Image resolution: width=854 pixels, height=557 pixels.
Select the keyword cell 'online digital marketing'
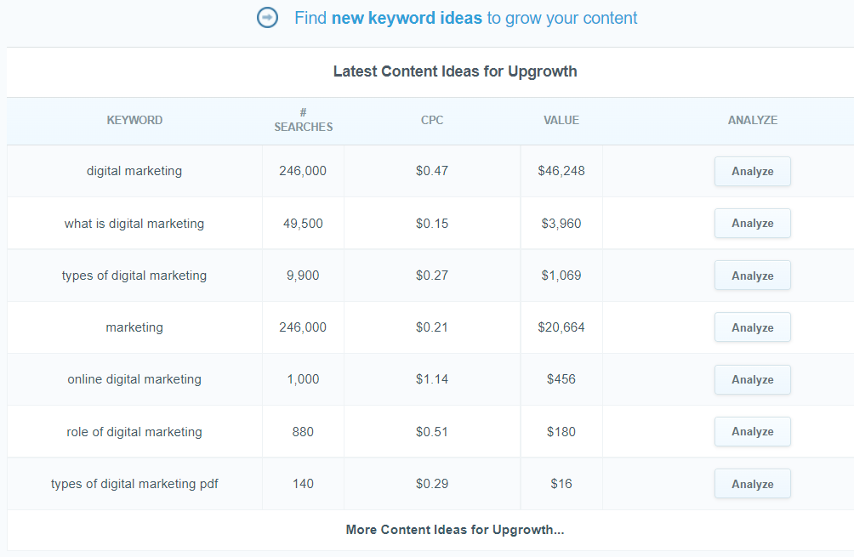coord(134,379)
